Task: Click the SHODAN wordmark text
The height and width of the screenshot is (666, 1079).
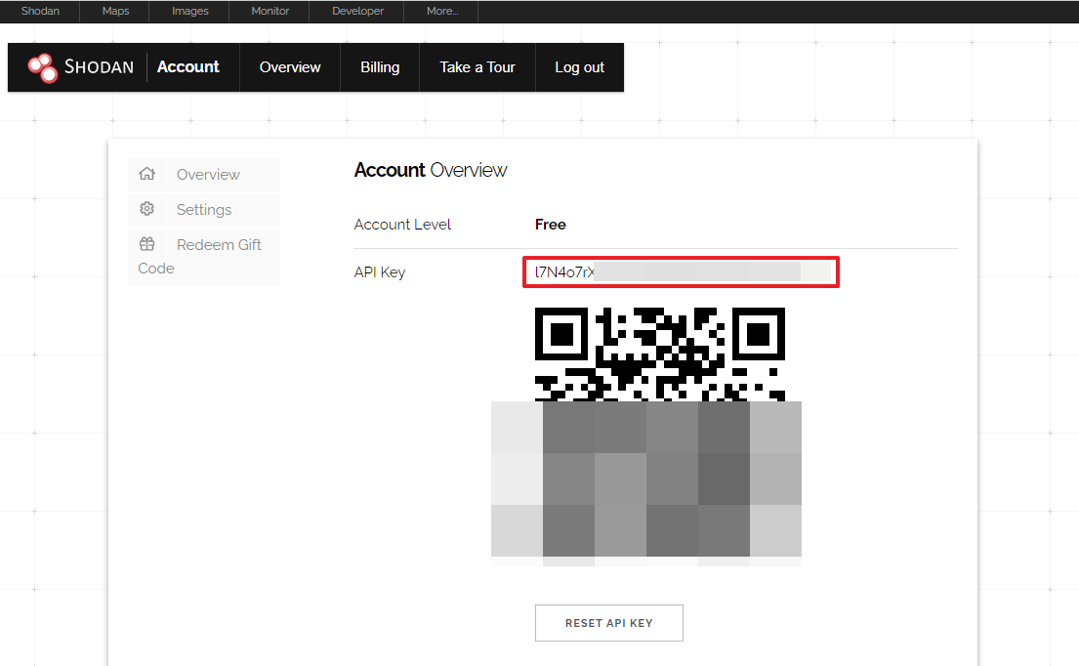Action: 99,66
